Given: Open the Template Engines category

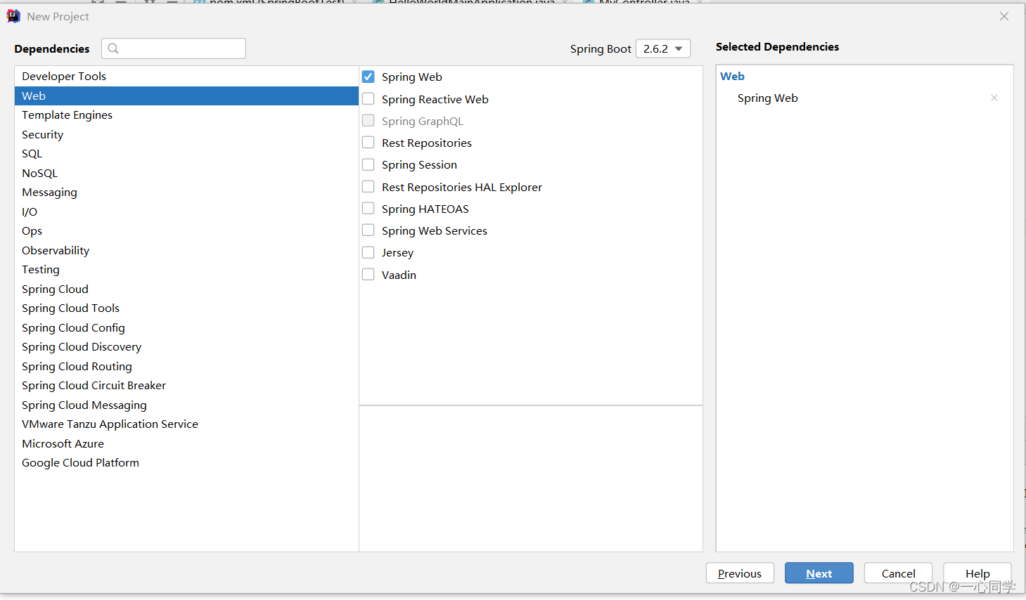Looking at the screenshot, I should click(186, 115).
